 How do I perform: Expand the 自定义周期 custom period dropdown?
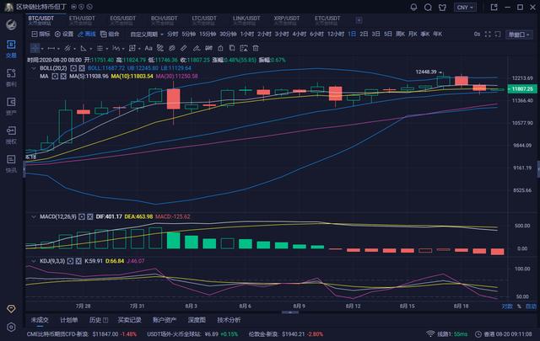coord(147,34)
